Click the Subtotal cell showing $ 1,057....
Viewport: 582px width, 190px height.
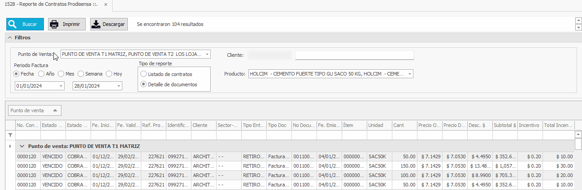(x=505, y=166)
